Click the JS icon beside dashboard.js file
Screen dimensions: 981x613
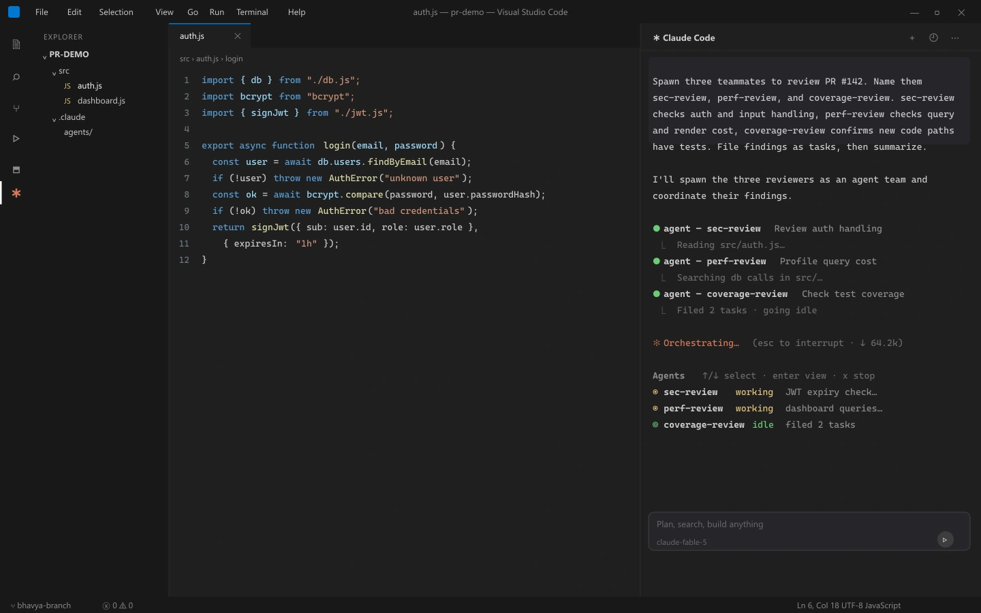pyautogui.click(x=67, y=101)
